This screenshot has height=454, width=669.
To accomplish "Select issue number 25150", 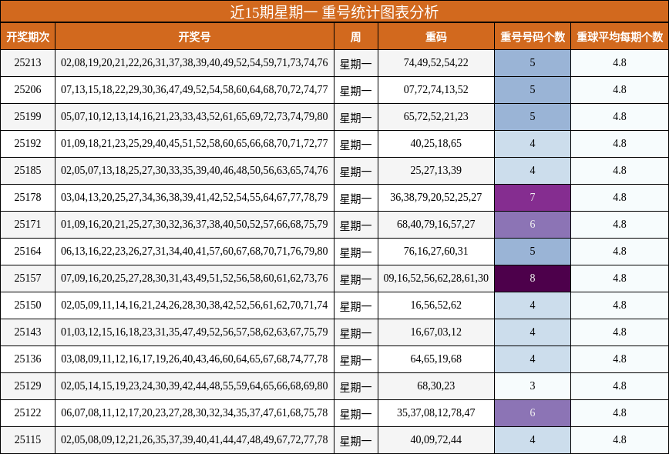I will (x=28, y=305).
